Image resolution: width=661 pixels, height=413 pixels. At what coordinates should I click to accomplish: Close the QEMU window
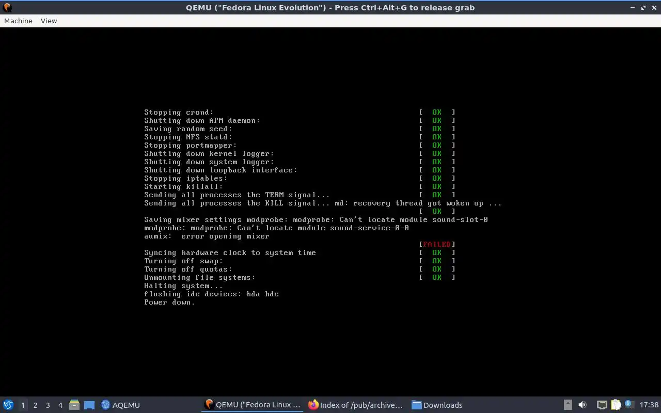[x=653, y=8]
